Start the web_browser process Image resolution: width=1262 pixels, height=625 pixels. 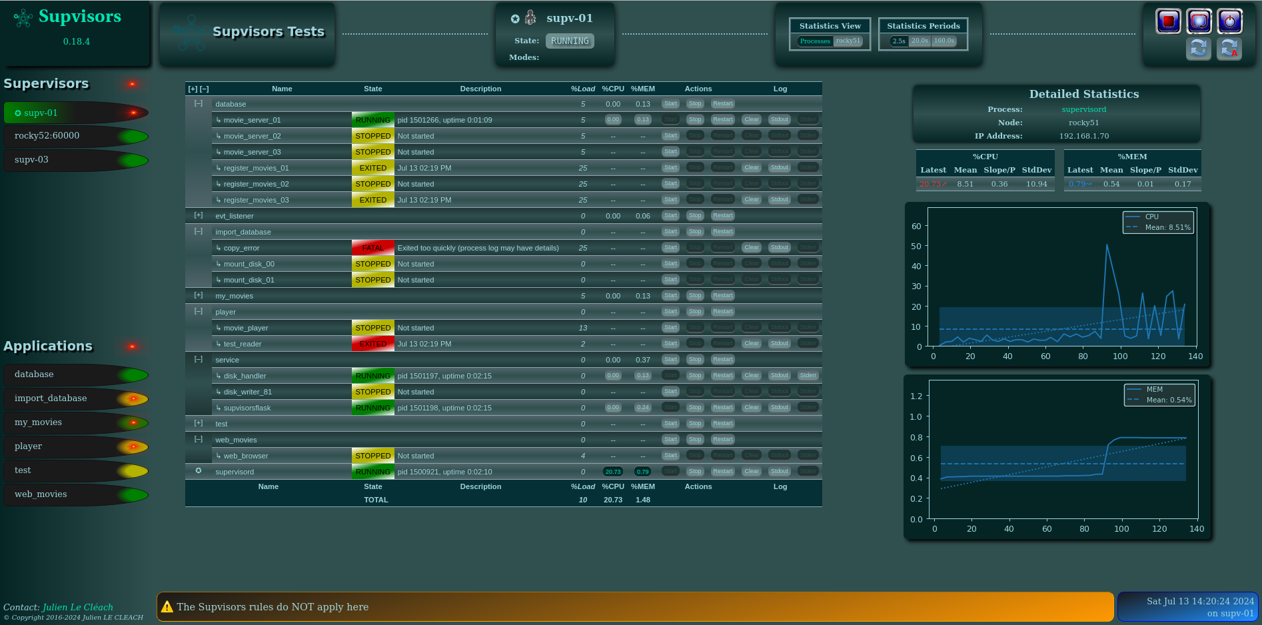[670, 456]
